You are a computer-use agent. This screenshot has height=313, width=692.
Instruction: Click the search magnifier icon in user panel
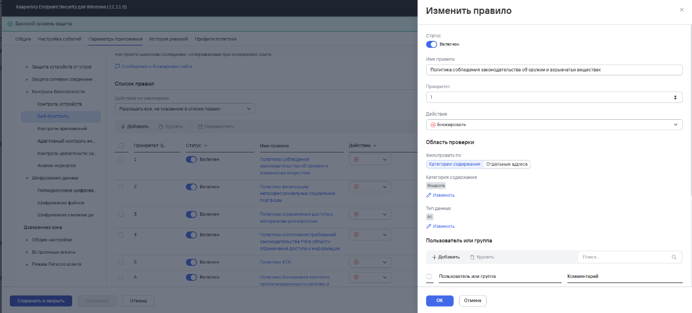pos(674,257)
